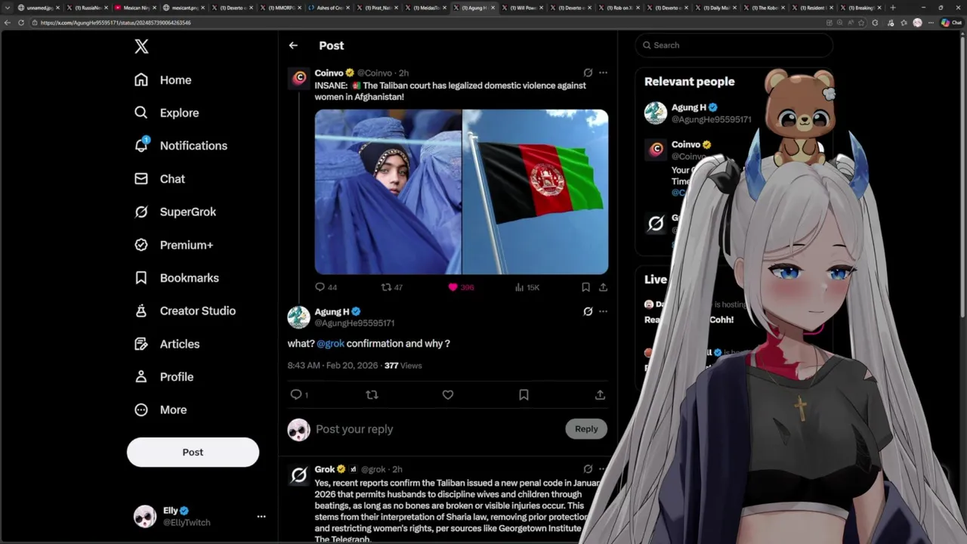Click the 8:43 AM Feb 20, 2026 timestamp
This screenshot has height=544, width=967.
[332, 366]
